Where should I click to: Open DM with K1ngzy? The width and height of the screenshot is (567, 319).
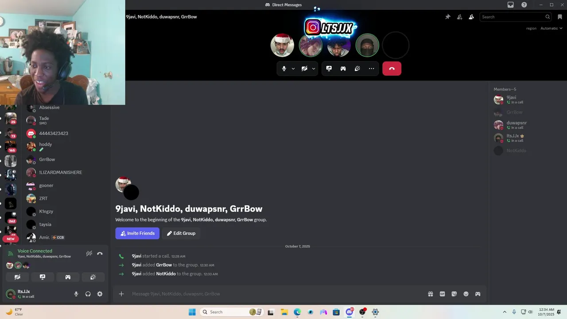66,211
